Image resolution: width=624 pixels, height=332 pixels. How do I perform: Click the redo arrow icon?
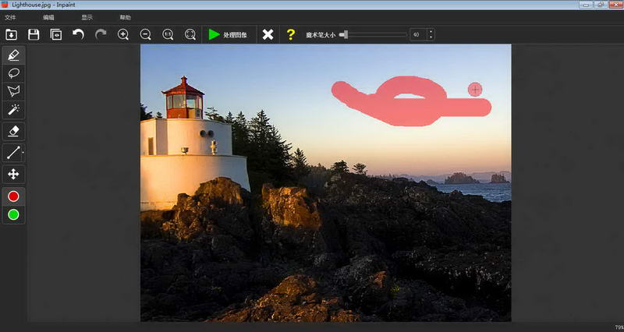point(101,34)
